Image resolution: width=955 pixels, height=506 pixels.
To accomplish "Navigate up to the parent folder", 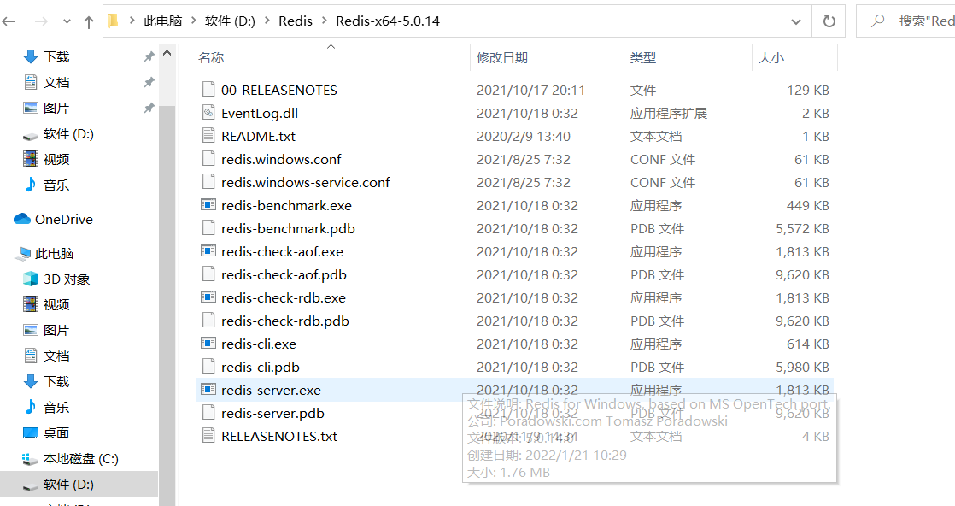I will click(x=88, y=21).
